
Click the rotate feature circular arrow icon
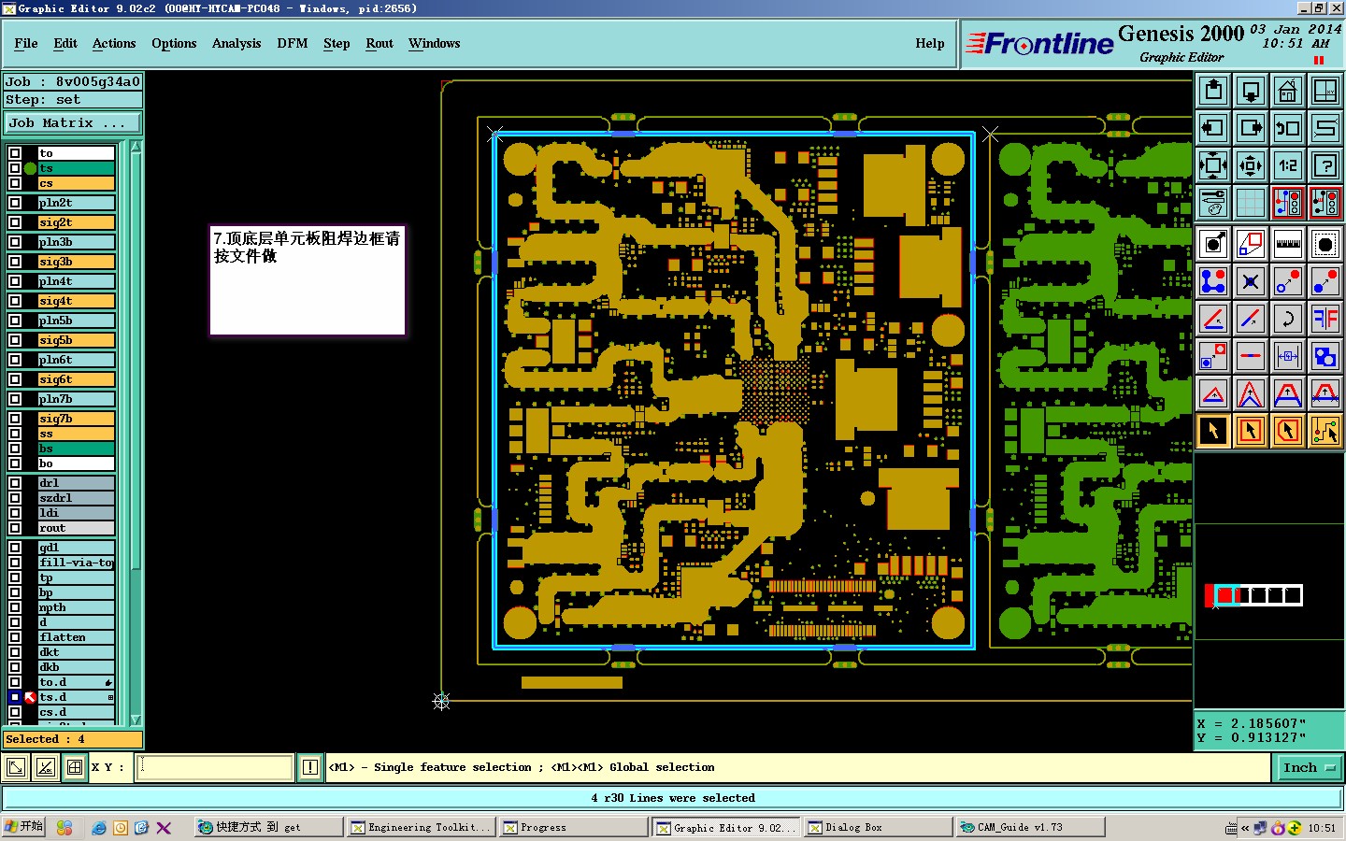pyautogui.click(x=1288, y=319)
